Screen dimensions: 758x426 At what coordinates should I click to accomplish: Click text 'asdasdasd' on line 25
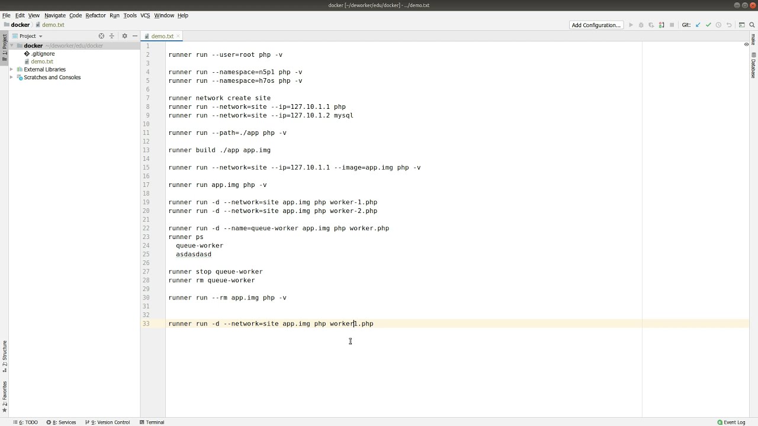pyautogui.click(x=194, y=254)
